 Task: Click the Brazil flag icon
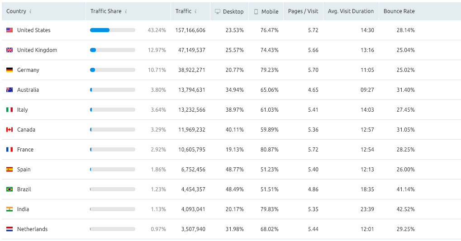click(10, 189)
